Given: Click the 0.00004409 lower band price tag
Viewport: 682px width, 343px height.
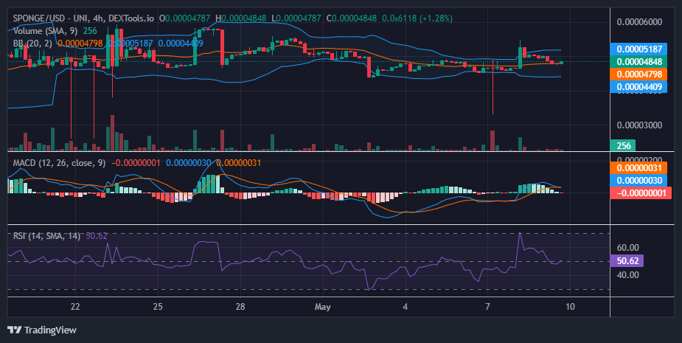Looking at the screenshot, I should click(638, 86).
